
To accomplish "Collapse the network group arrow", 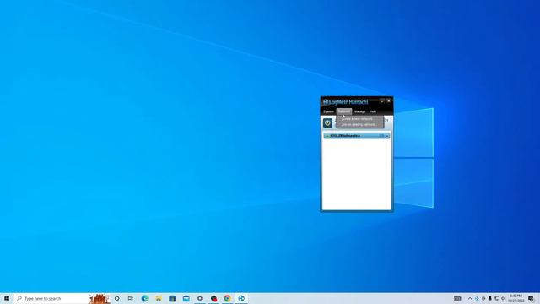I will click(x=387, y=136).
